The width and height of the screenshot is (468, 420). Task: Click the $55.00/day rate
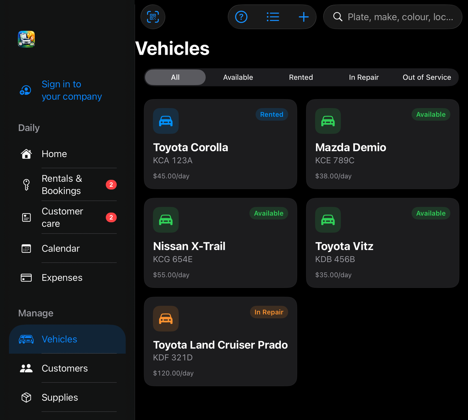tap(171, 275)
